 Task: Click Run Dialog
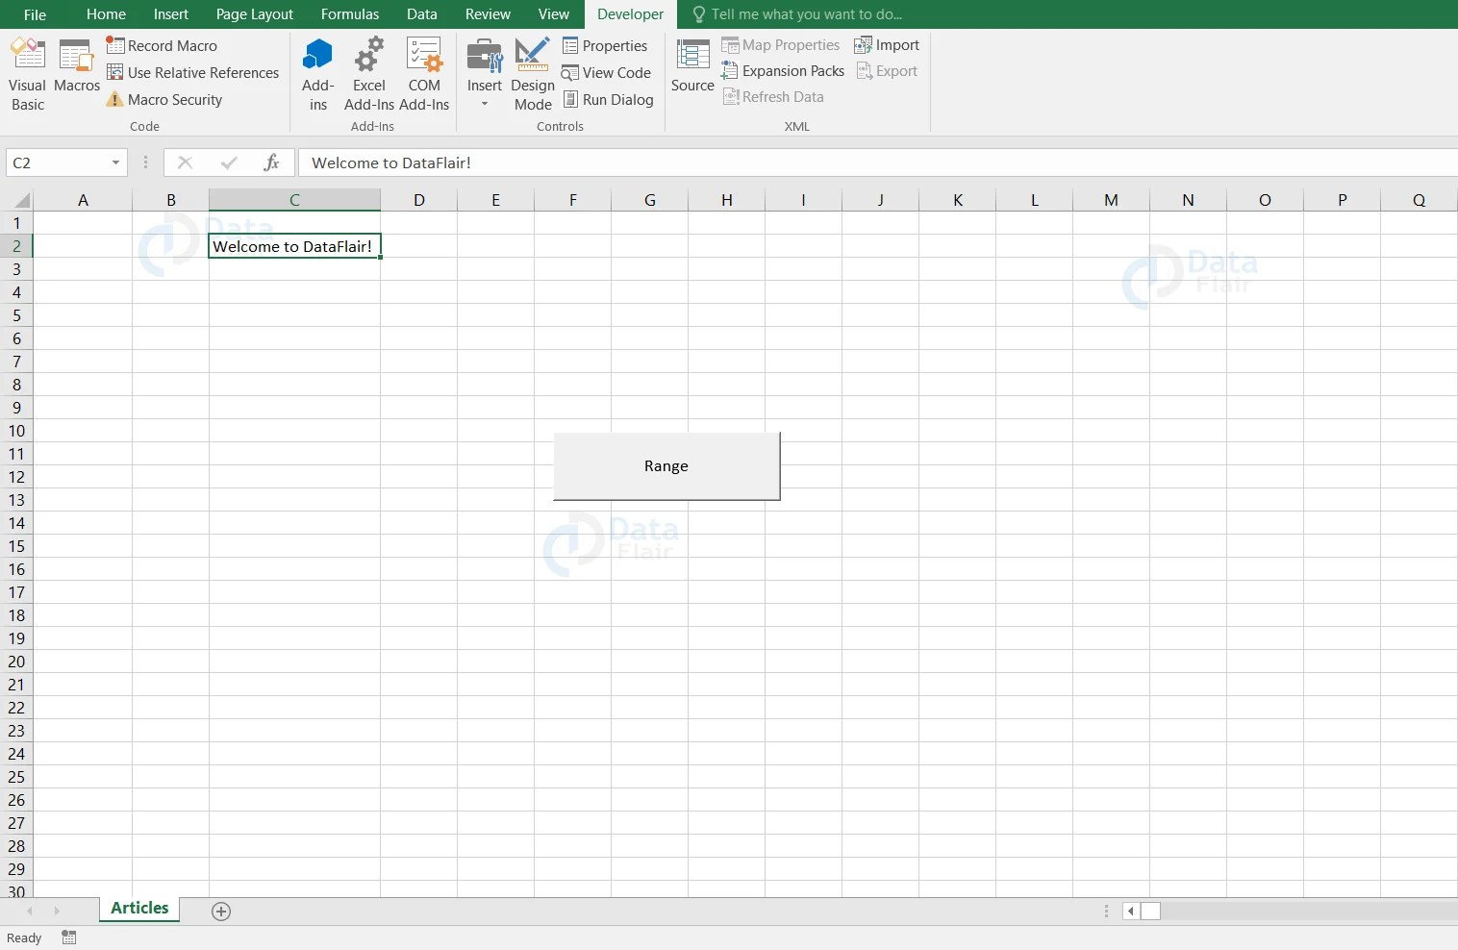[610, 99]
